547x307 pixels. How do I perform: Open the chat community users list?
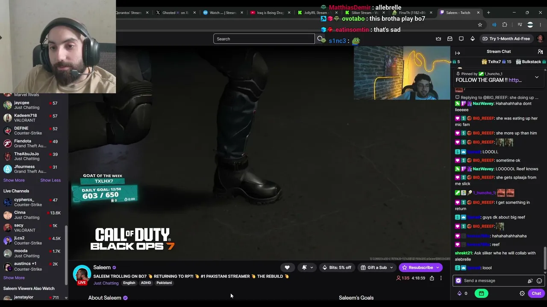(x=540, y=52)
